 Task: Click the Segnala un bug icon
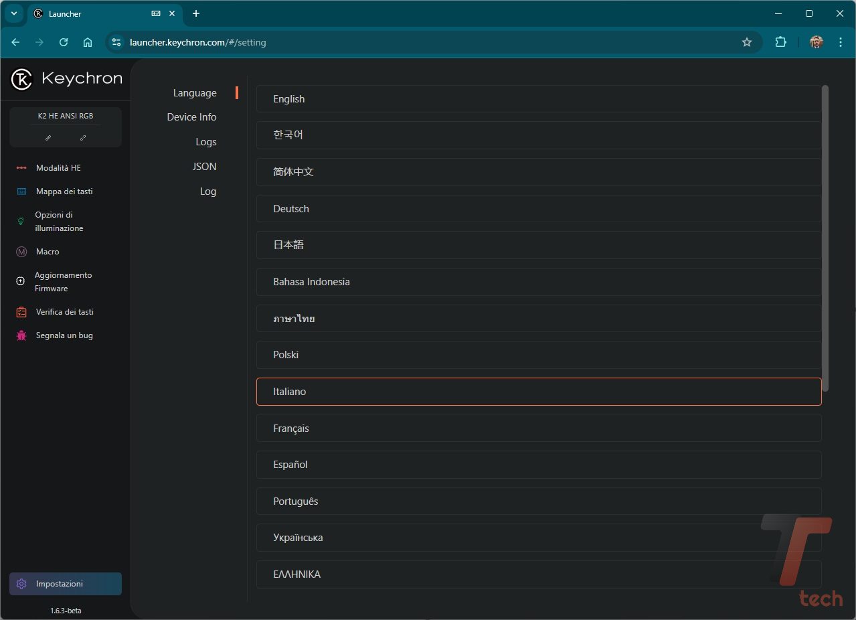point(21,335)
